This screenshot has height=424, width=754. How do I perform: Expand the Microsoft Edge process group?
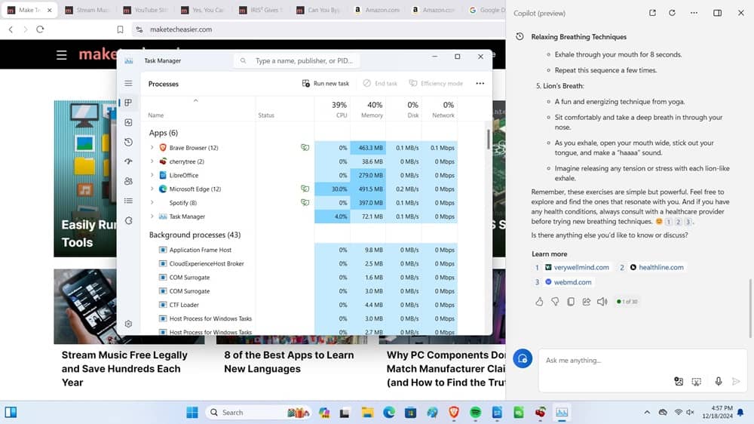152,189
